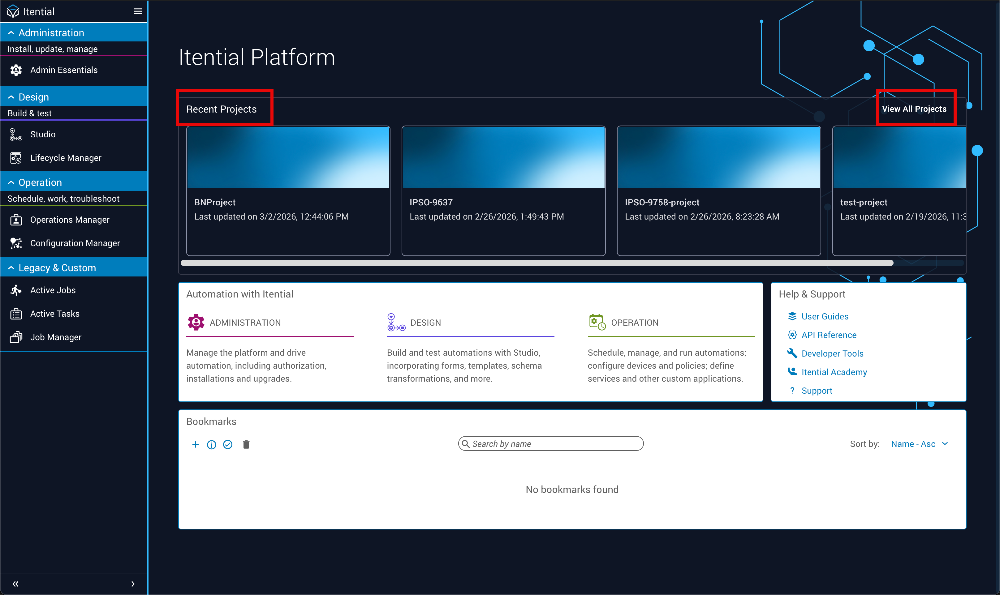Collapse the Legacy & Custom section

[11, 268]
